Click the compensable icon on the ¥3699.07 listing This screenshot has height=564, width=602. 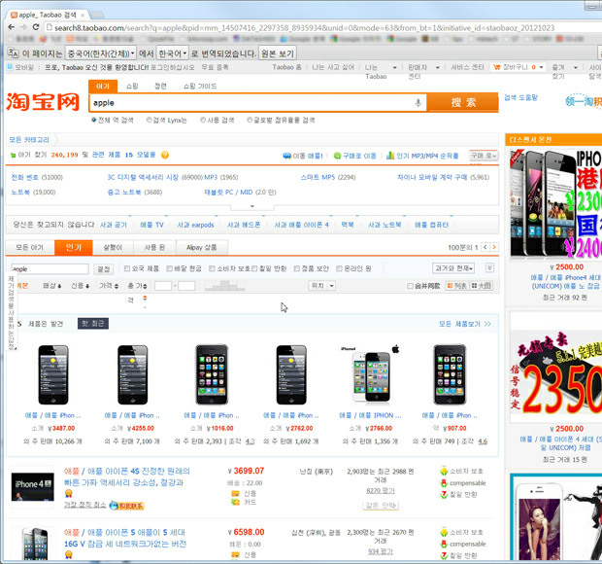[444, 483]
